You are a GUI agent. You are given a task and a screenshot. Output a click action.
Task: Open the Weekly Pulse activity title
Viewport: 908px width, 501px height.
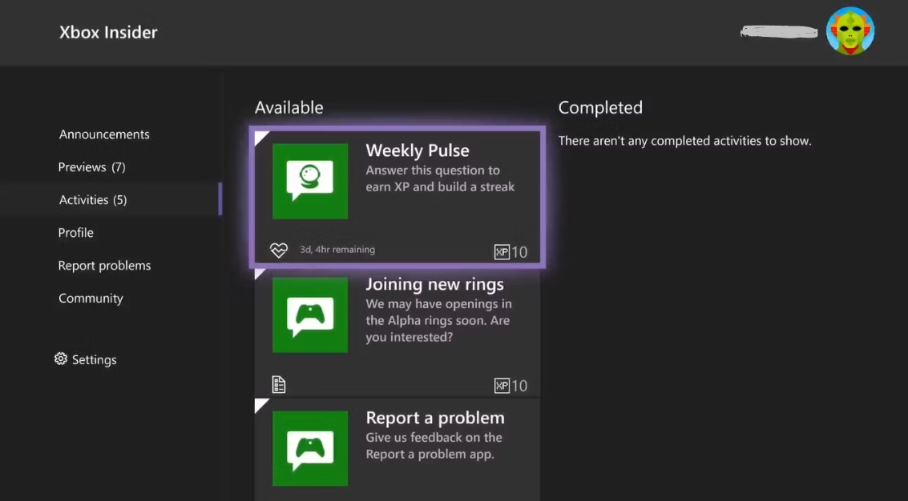(418, 150)
